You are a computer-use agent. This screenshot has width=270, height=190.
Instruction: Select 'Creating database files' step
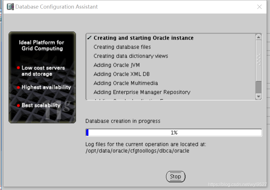(122, 47)
